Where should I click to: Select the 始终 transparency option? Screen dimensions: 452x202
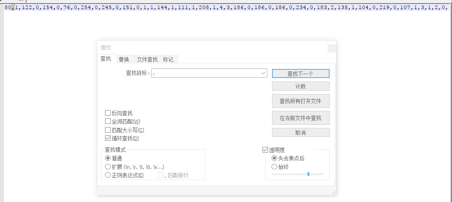click(x=275, y=166)
